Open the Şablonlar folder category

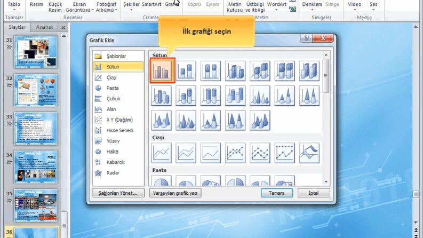(118, 56)
